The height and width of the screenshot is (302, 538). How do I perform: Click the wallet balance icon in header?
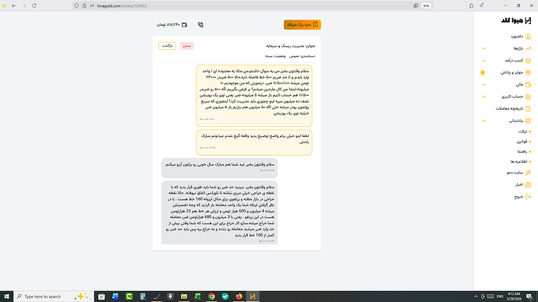[184, 25]
